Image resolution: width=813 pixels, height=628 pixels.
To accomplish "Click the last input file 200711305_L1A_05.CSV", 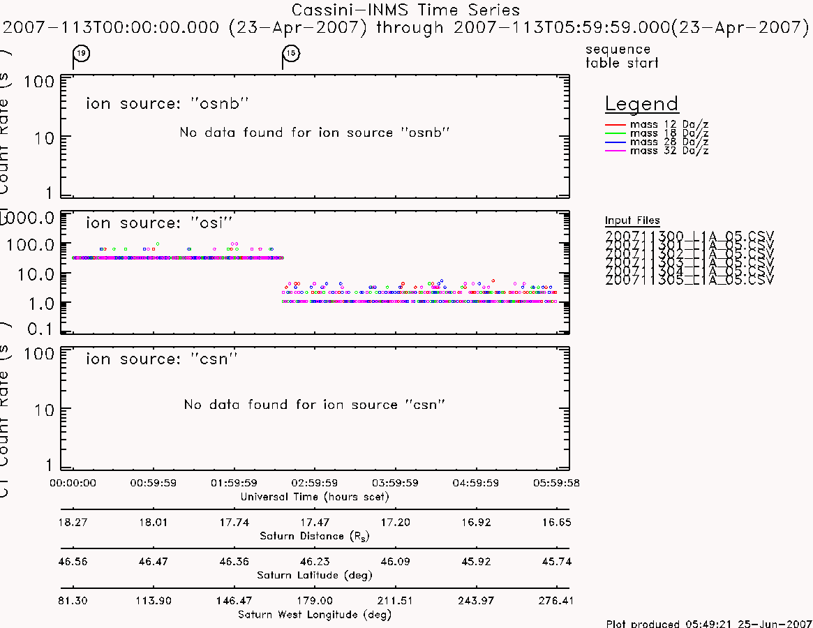I will (689, 280).
